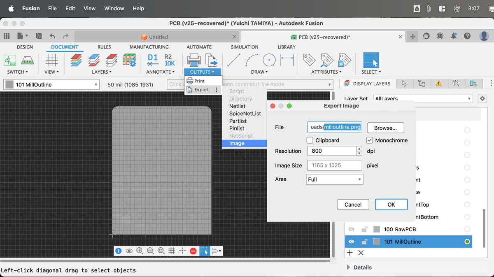Open the Window menu in menu bar
This screenshot has height=277, width=494.
(114, 8)
